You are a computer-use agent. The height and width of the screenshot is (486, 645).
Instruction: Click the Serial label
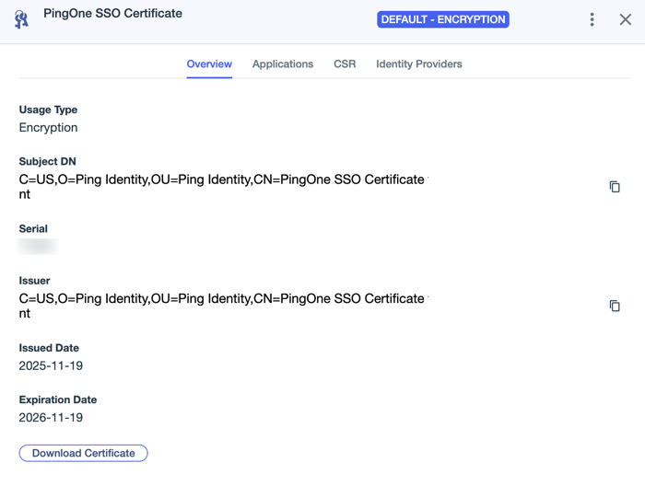[x=33, y=229]
